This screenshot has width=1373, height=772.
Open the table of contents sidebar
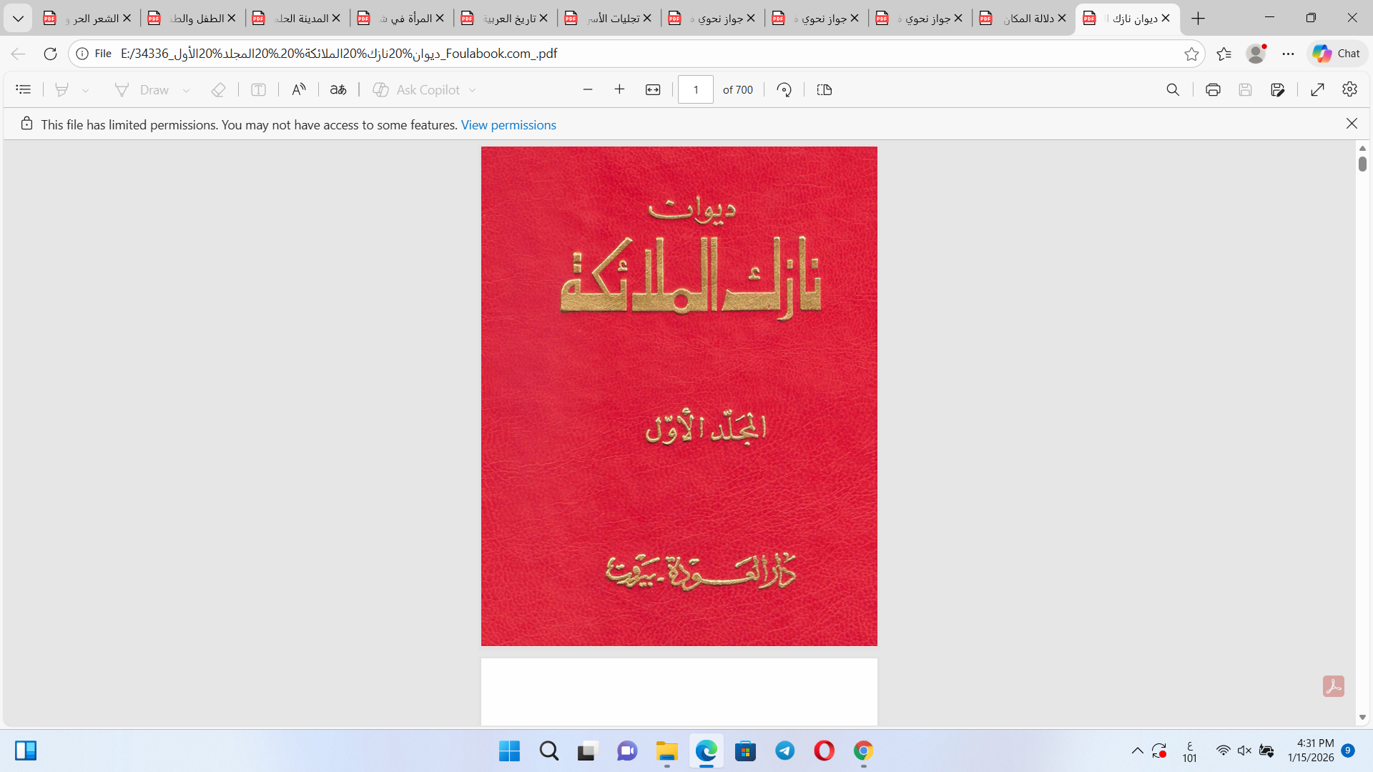24,89
